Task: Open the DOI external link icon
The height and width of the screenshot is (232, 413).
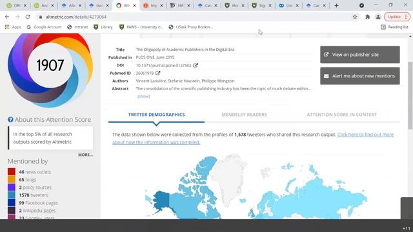Action: 196,65
